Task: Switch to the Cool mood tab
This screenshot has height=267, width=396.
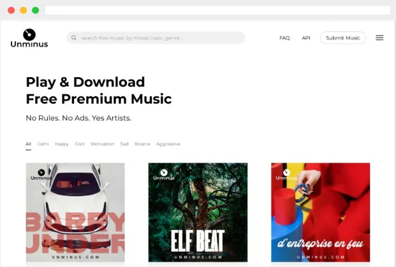Action: (80, 144)
